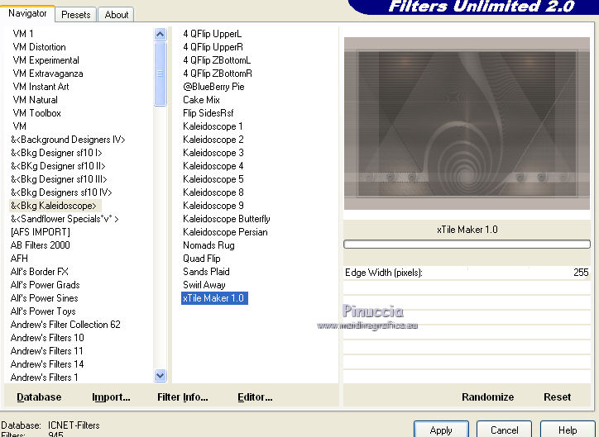Choose the 4 QFlip ZBottomR filter
The width and height of the screenshot is (599, 437).
(218, 74)
